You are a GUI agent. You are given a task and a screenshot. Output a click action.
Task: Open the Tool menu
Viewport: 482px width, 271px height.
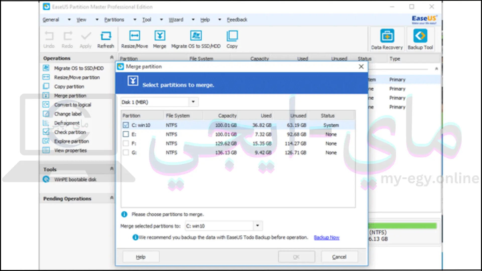[149, 20]
